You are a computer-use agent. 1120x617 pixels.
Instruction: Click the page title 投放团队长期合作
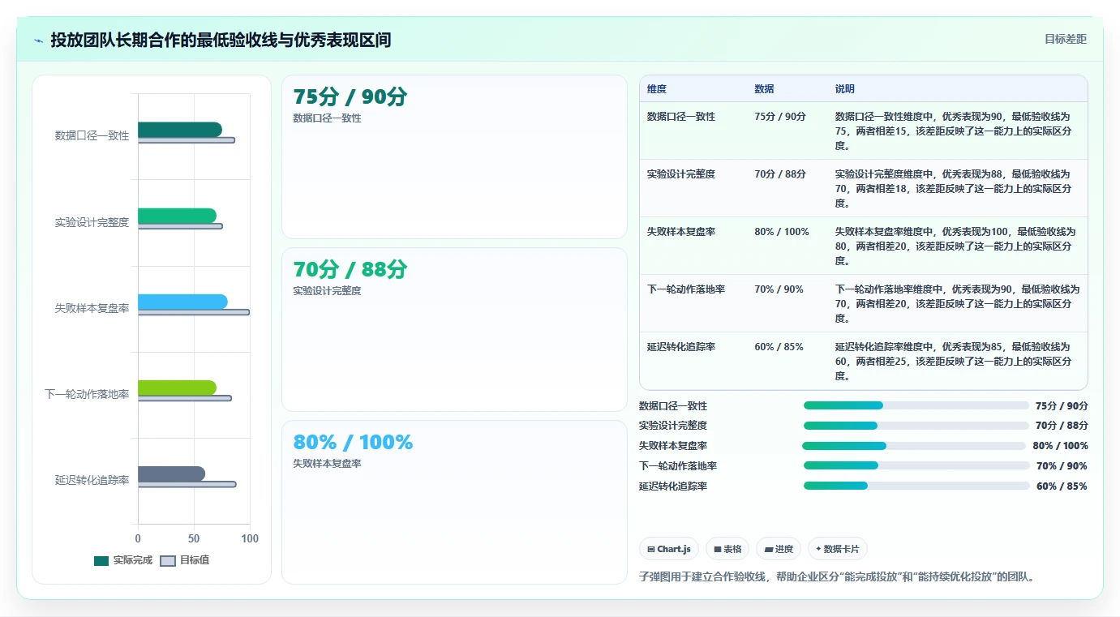click(221, 40)
